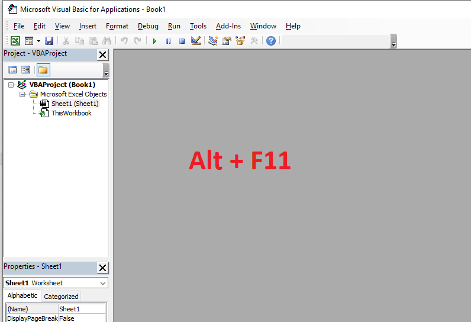
Task: Open Standard toolbar options overflow arrow
Action: pyautogui.click(x=393, y=41)
